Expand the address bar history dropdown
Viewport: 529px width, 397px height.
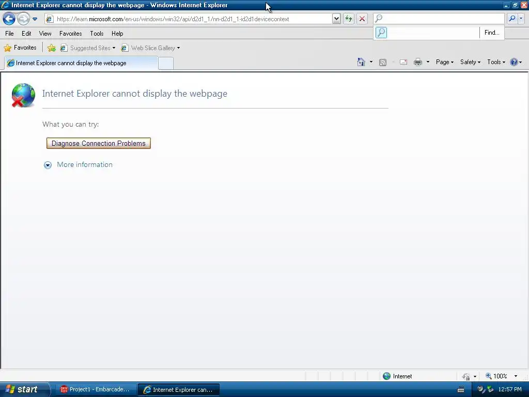point(336,19)
